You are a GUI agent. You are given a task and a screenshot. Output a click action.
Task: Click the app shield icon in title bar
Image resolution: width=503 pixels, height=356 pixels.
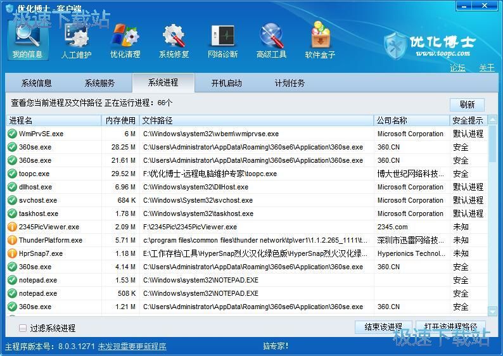click(x=10, y=8)
